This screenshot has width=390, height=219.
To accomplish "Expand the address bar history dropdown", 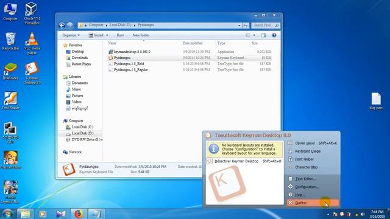I will click(239, 26).
